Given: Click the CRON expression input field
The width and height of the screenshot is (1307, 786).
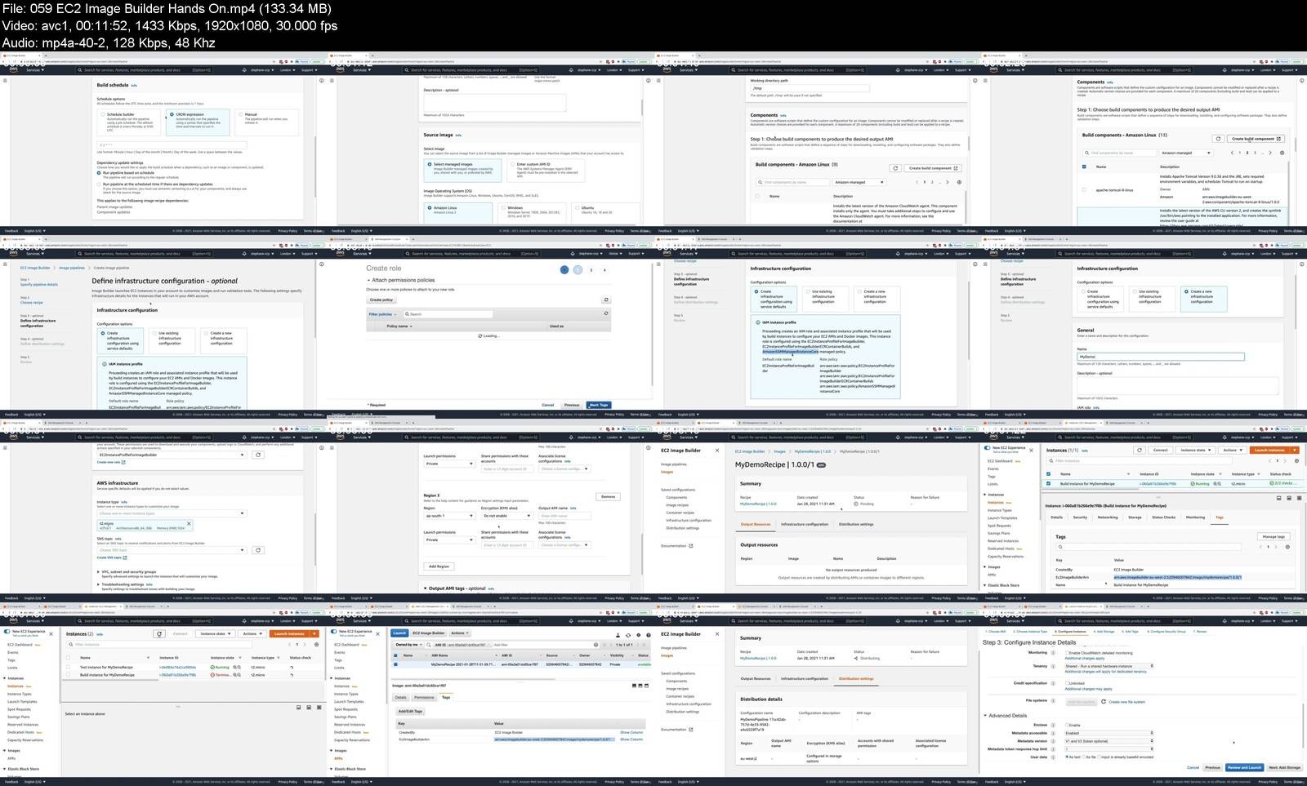Looking at the screenshot, I should pos(172,144).
